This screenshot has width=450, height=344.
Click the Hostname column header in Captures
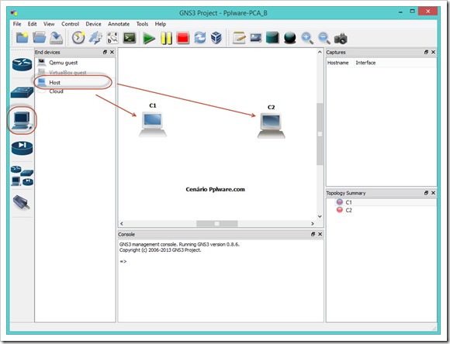click(337, 63)
